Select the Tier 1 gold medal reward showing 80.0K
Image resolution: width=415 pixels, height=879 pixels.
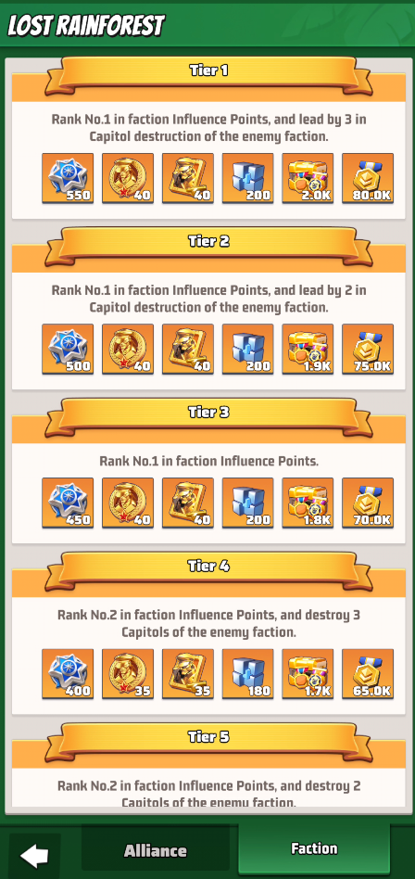[368, 178]
